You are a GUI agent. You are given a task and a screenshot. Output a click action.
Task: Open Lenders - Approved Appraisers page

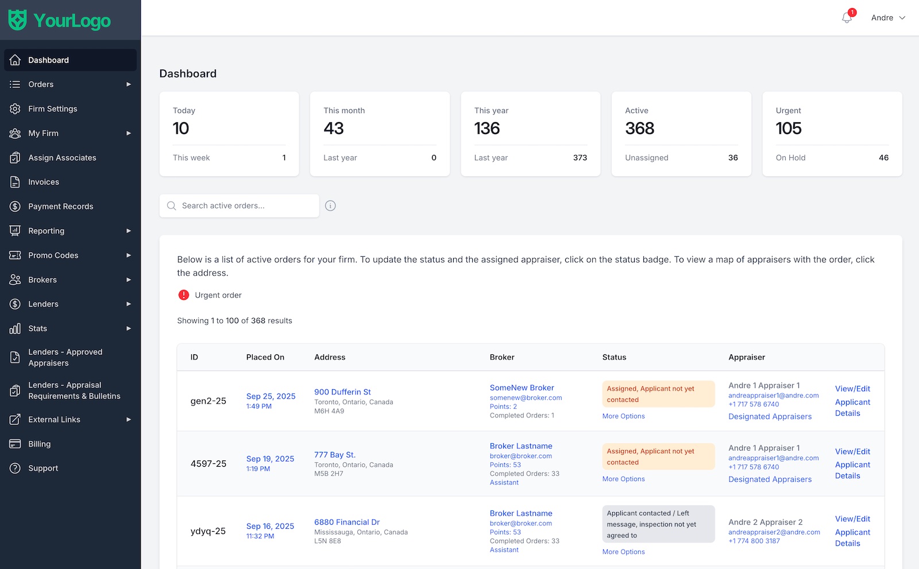65,357
